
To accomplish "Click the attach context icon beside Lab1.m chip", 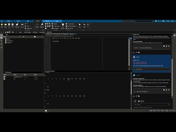I will (135, 101).
